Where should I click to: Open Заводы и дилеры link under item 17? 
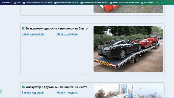pos(33,34)
